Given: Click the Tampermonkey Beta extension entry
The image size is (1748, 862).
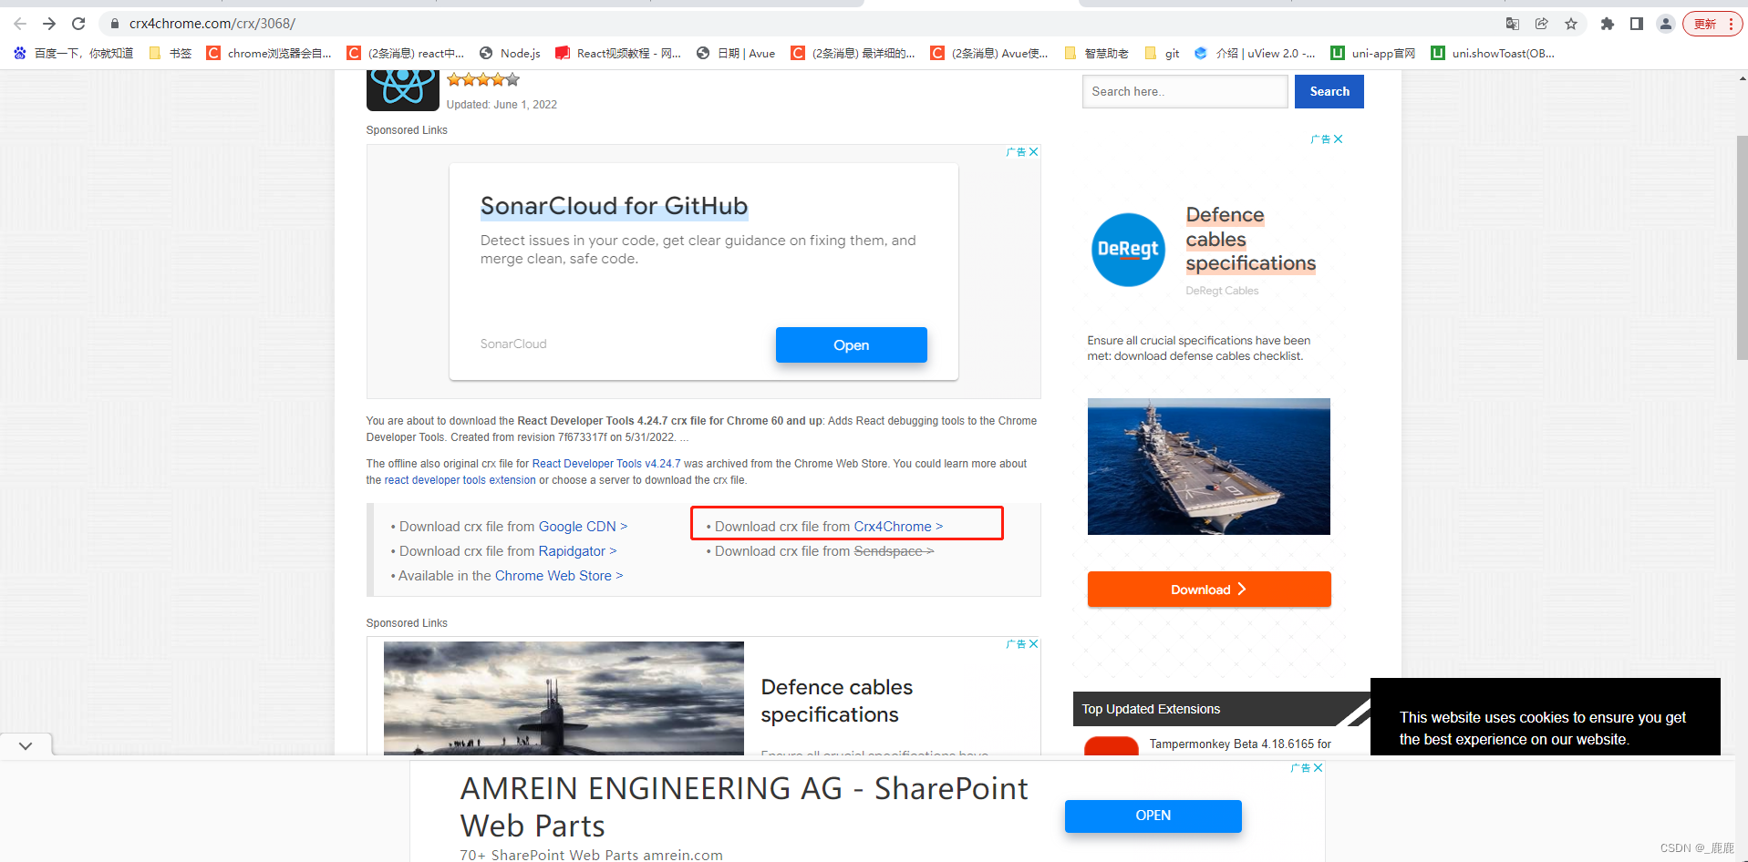Looking at the screenshot, I should (x=1239, y=744).
